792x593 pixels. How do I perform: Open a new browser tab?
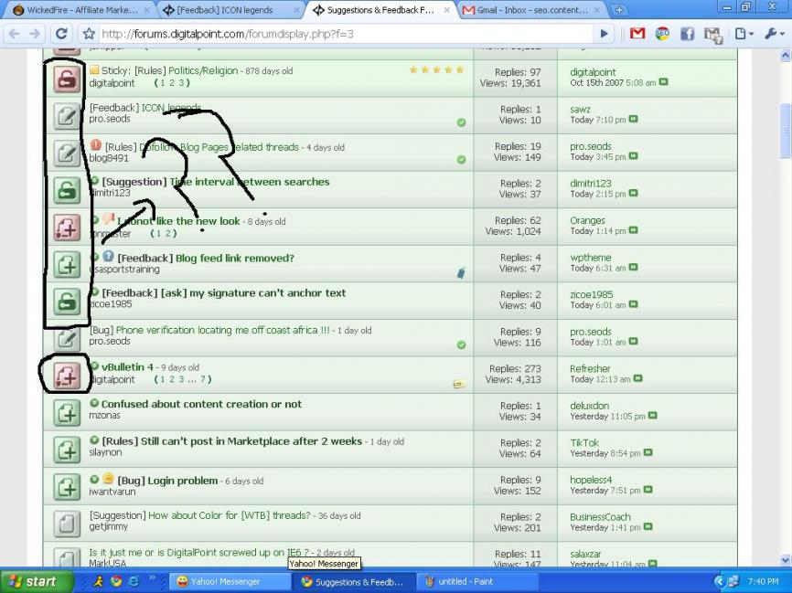(619, 10)
